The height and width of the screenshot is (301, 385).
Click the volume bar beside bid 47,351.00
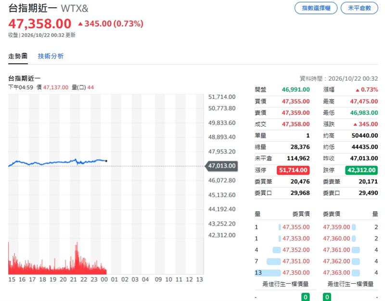273,262
